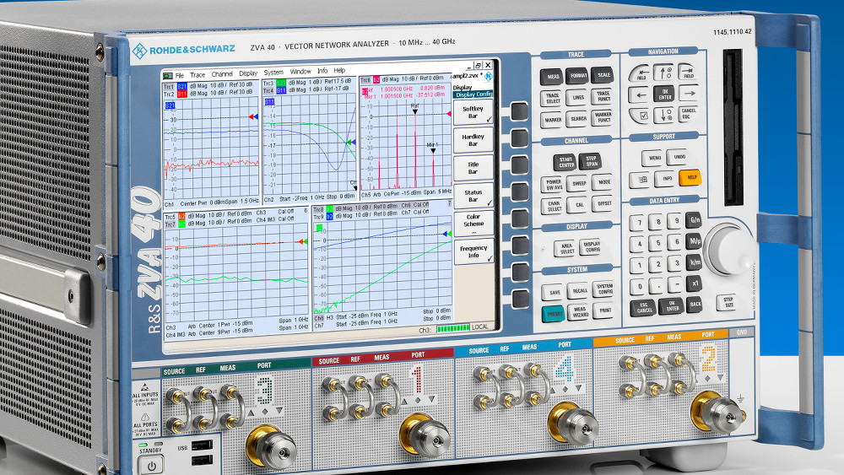This screenshot has height=475, width=844.
Task: Toggle the Status Bar softkey
Action: click(473, 196)
